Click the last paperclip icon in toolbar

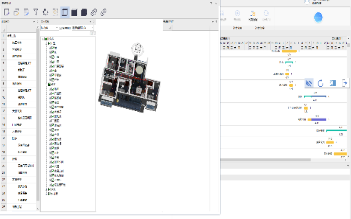click(x=103, y=12)
